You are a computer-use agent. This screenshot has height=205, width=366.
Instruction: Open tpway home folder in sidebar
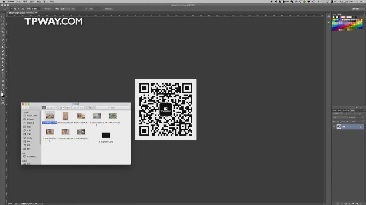28,138
